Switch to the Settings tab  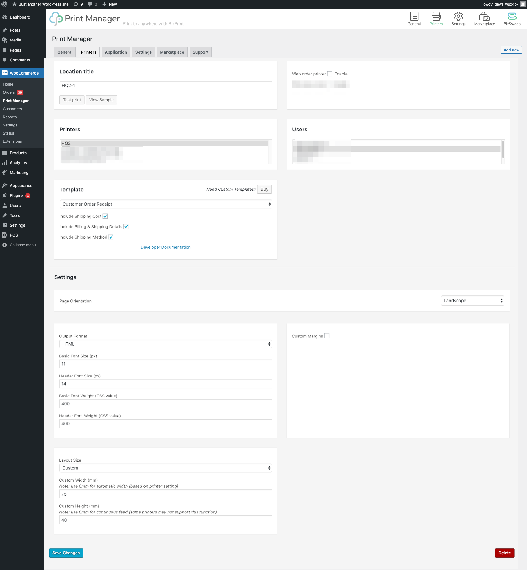pos(143,52)
